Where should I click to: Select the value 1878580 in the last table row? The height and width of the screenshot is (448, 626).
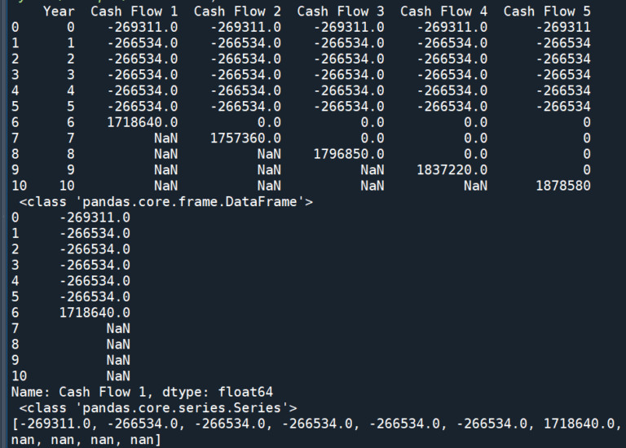[562, 186]
